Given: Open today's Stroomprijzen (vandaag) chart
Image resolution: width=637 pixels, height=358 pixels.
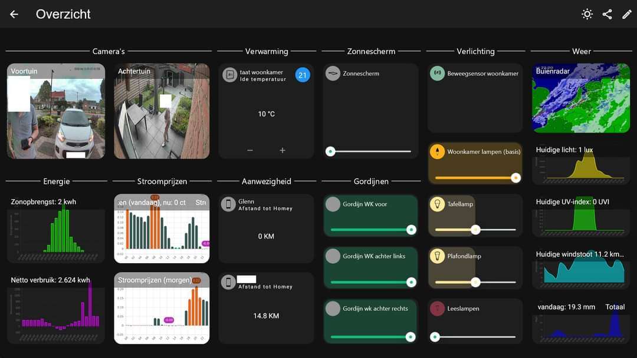Looking at the screenshot, I should coord(162,228).
